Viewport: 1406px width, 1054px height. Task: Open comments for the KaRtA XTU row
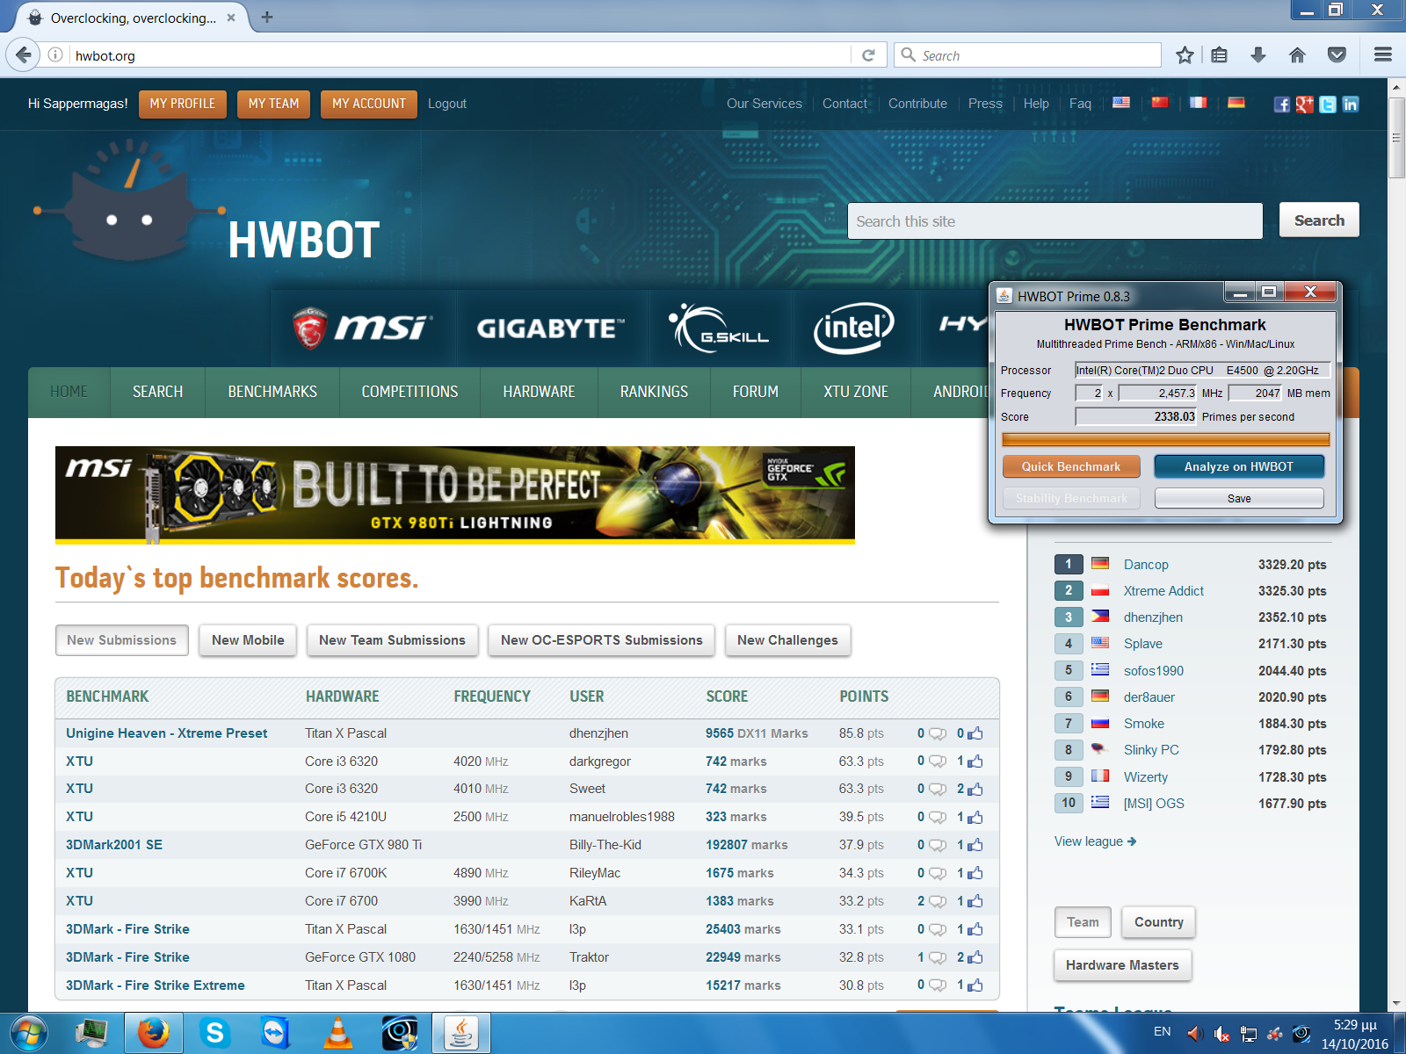pos(938,901)
